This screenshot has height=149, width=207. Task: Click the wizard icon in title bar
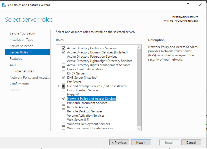4,5
